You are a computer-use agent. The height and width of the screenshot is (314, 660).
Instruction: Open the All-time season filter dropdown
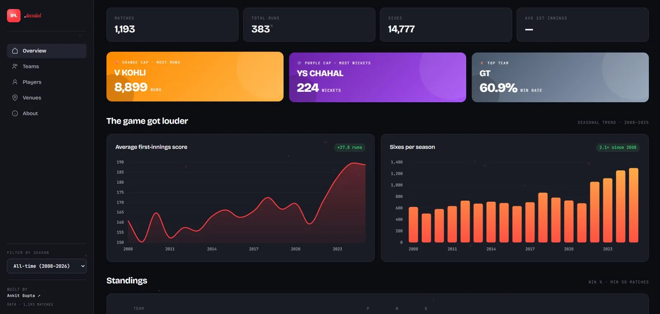point(47,266)
